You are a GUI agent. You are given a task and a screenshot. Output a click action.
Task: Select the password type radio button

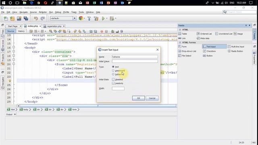tap(113, 70)
